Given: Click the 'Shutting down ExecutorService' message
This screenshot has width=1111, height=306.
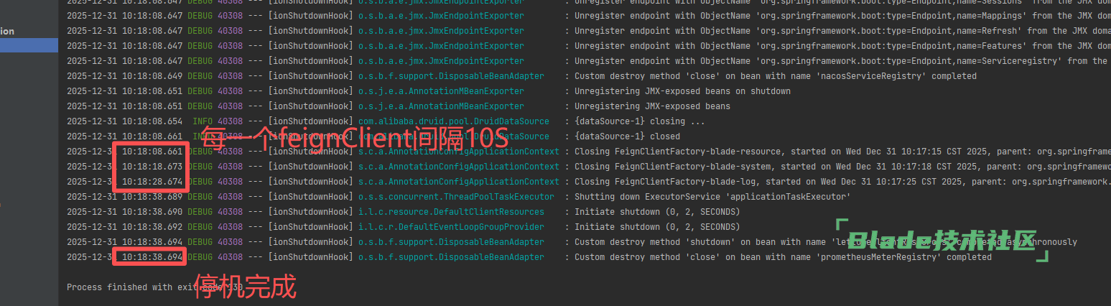Looking at the screenshot, I should click(712, 197).
